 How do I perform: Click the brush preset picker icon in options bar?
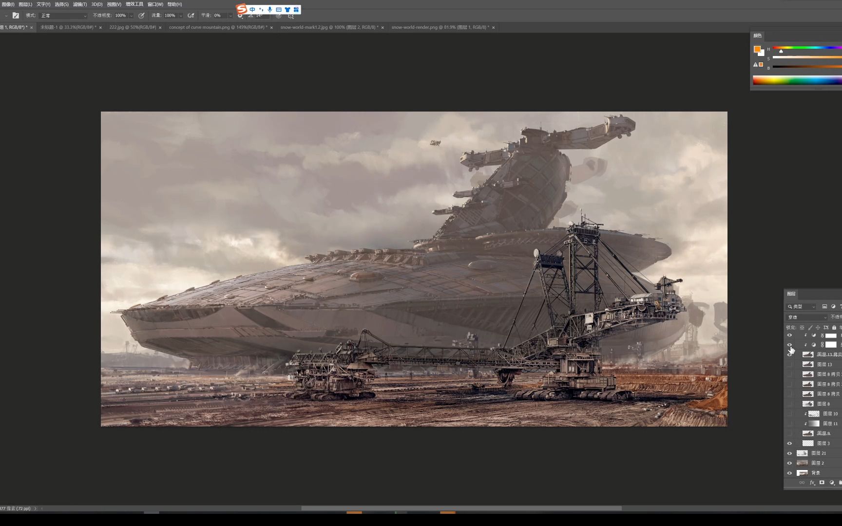click(x=16, y=16)
